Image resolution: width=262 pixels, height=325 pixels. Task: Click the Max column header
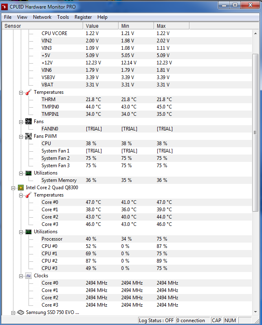click(172, 26)
